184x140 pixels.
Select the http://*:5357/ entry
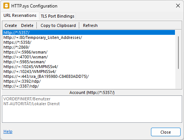click(89, 33)
